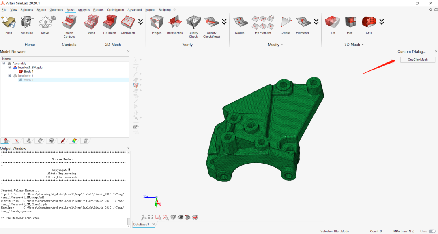Open the File menu
The width and height of the screenshot is (438, 234).
(x=4, y=10)
